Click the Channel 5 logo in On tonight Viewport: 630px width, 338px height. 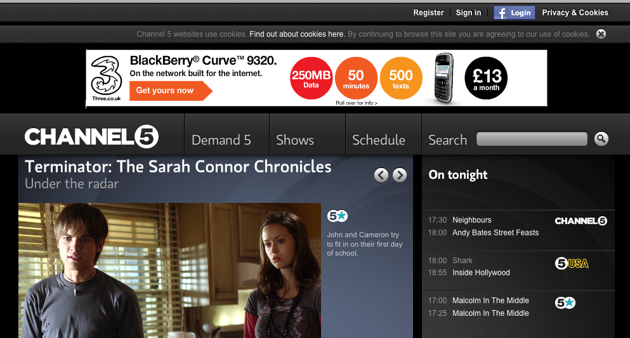pos(581,221)
